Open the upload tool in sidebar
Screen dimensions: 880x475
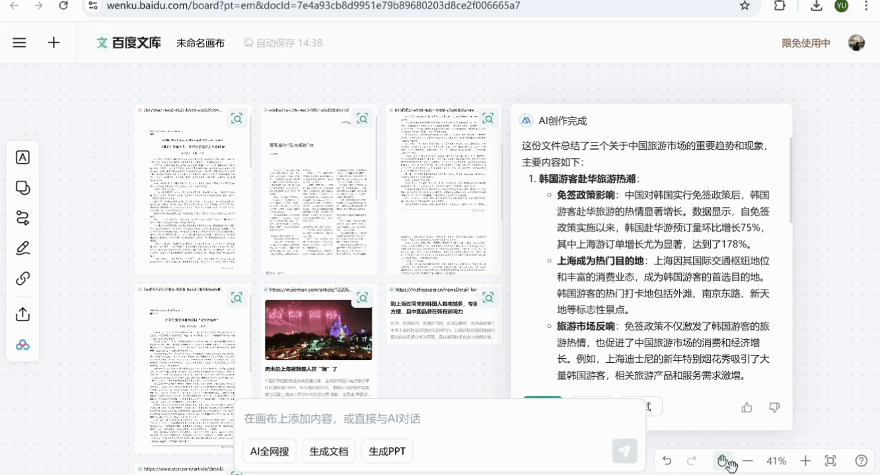click(x=22, y=314)
